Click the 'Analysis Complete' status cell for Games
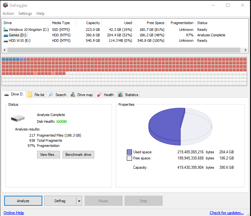This screenshot has height=216, width=251. coord(211,35)
